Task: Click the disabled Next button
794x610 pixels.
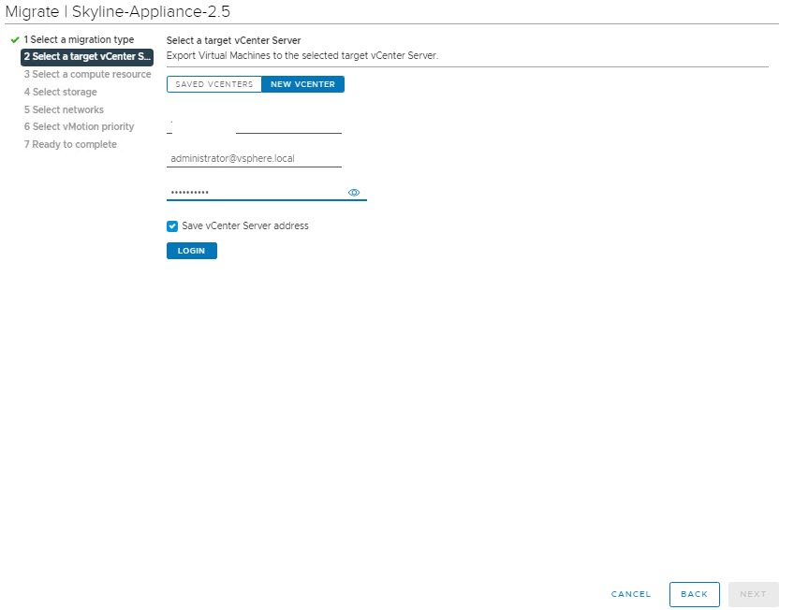Action: coord(753,594)
